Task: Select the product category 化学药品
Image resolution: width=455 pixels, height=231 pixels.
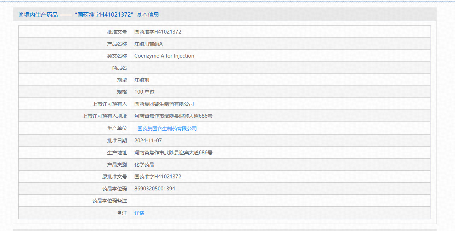Action: coord(143,164)
